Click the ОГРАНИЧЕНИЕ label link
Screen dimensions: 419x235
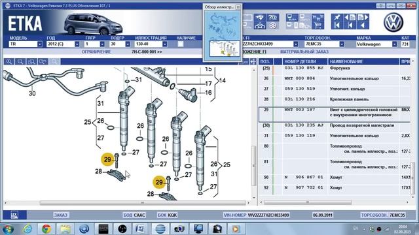96,52
